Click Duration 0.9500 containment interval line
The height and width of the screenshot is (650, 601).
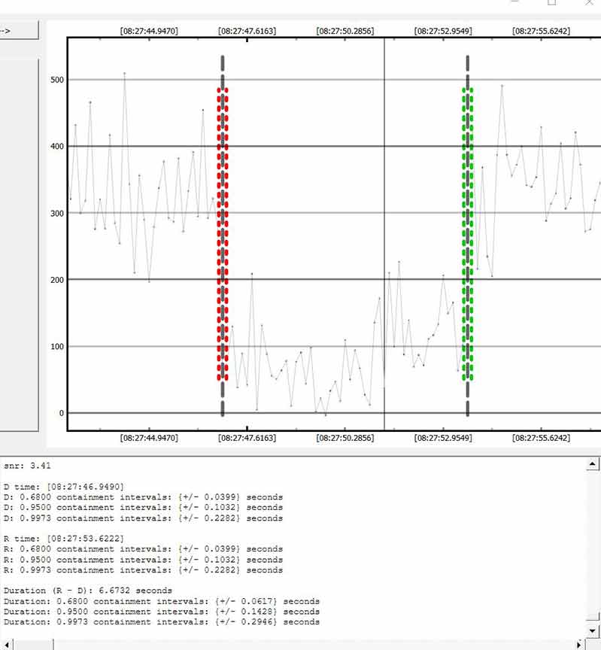(162, 612)
